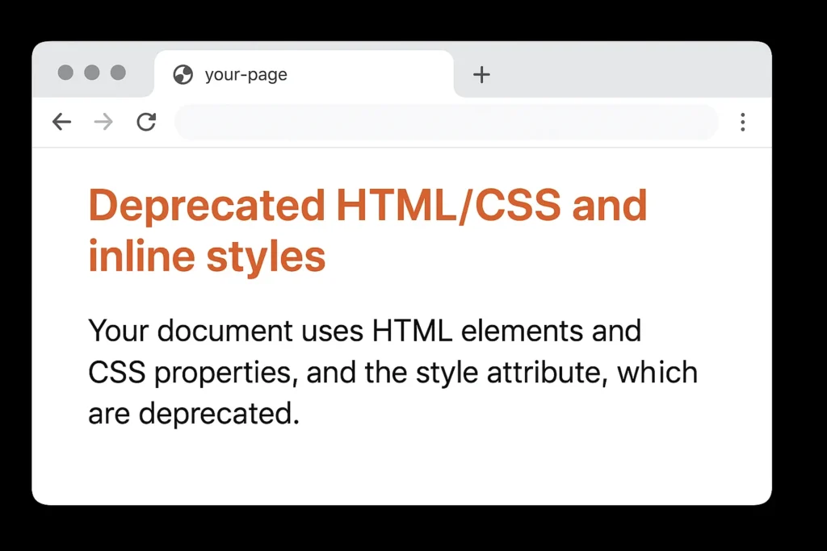Click the word Deprecated in the orange heading
The height and width of the screenshot is (551, 827).
(x=207, y=206)
